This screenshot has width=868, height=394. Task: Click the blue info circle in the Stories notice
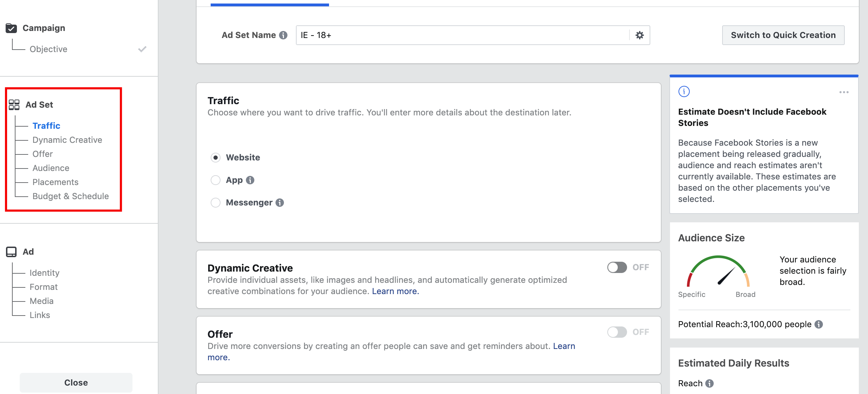(x=684, y=91)
